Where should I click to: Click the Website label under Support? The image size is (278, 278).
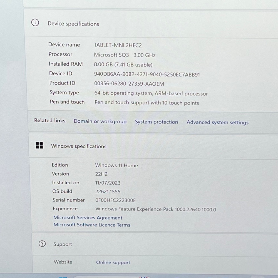[x=63, y=262]
